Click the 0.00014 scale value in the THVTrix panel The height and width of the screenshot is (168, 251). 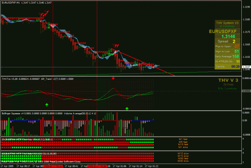pos(247,78)
